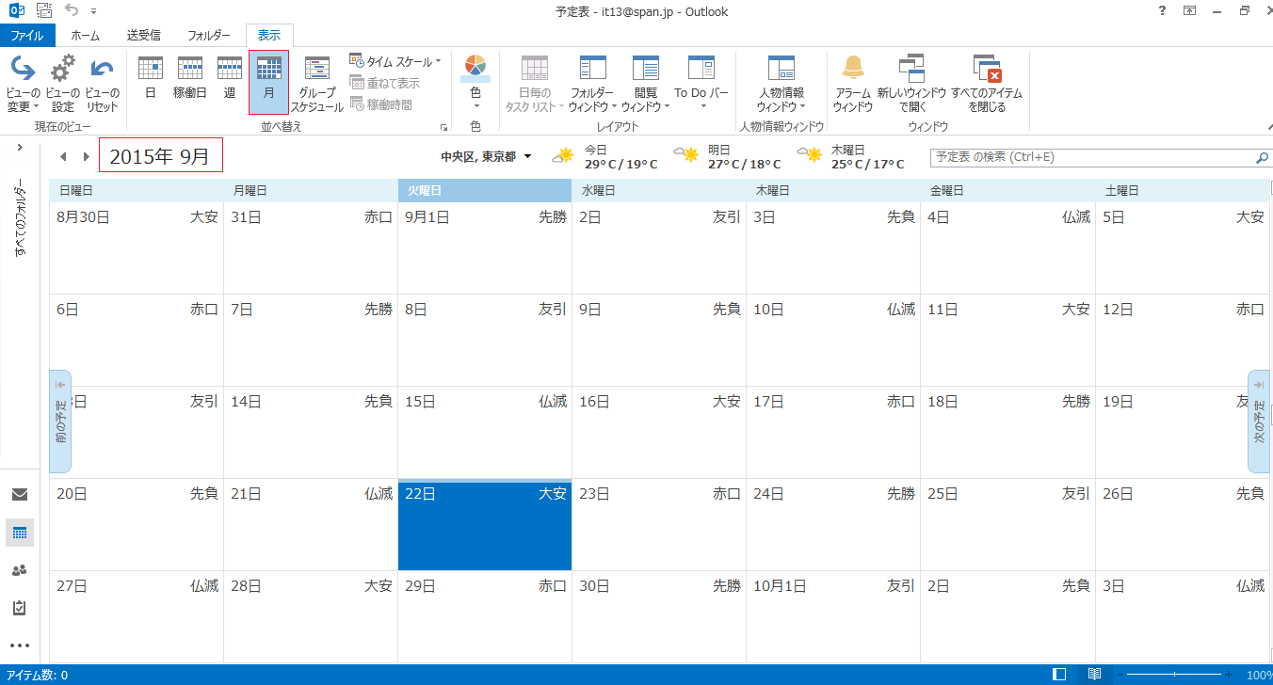Open the ribbon display options button
The image size is (1273, 685).
click(1190, 11)
